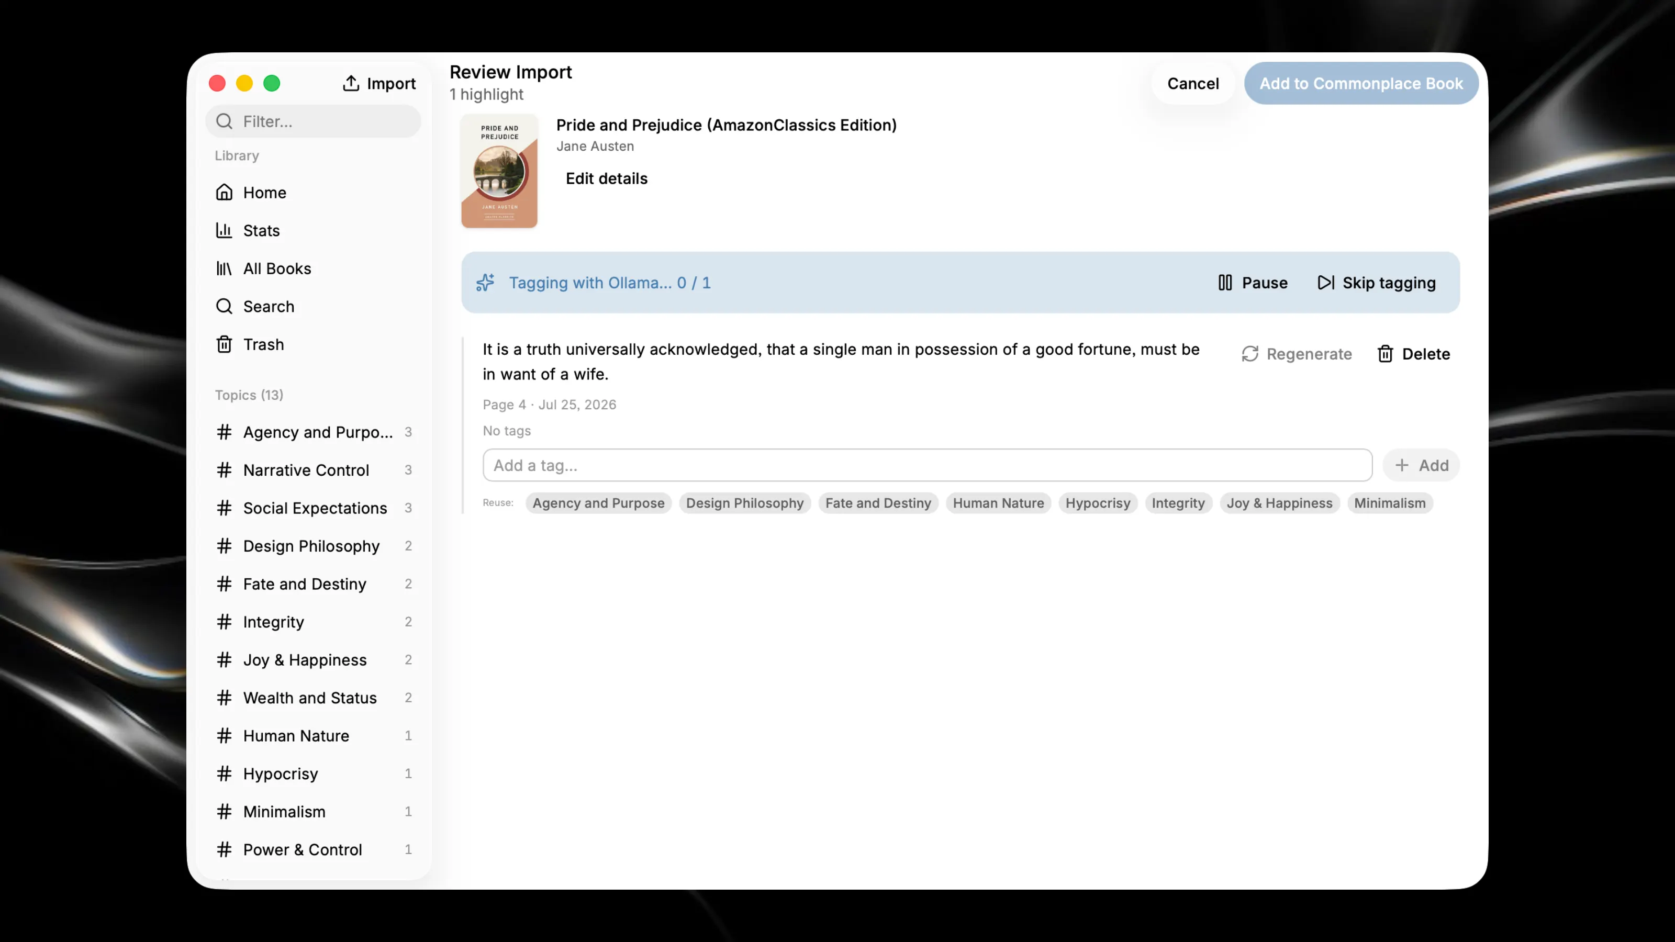The height and width of the screenshot is (942, 1675).
Task: Click Add to Commonplace Book
Action: (x=1361, y=83)
